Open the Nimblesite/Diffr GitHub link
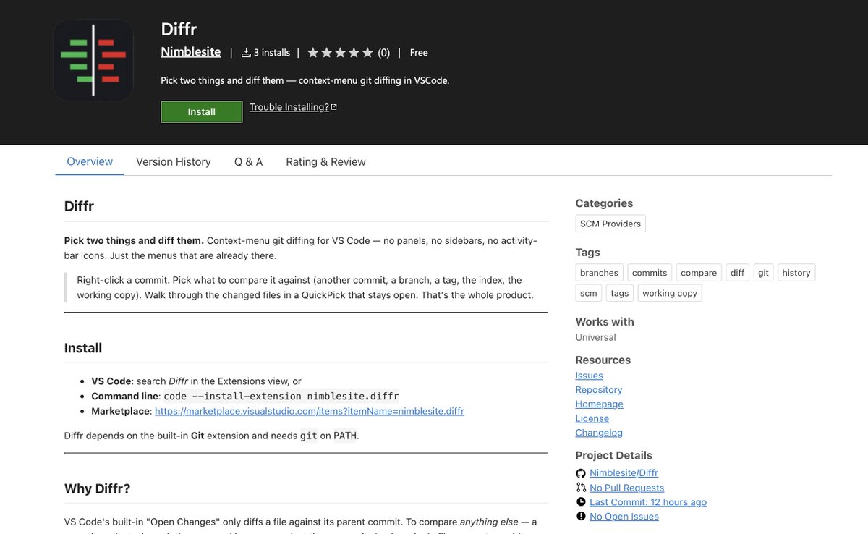This screenshot has width=868, height=534. [624, 473]
